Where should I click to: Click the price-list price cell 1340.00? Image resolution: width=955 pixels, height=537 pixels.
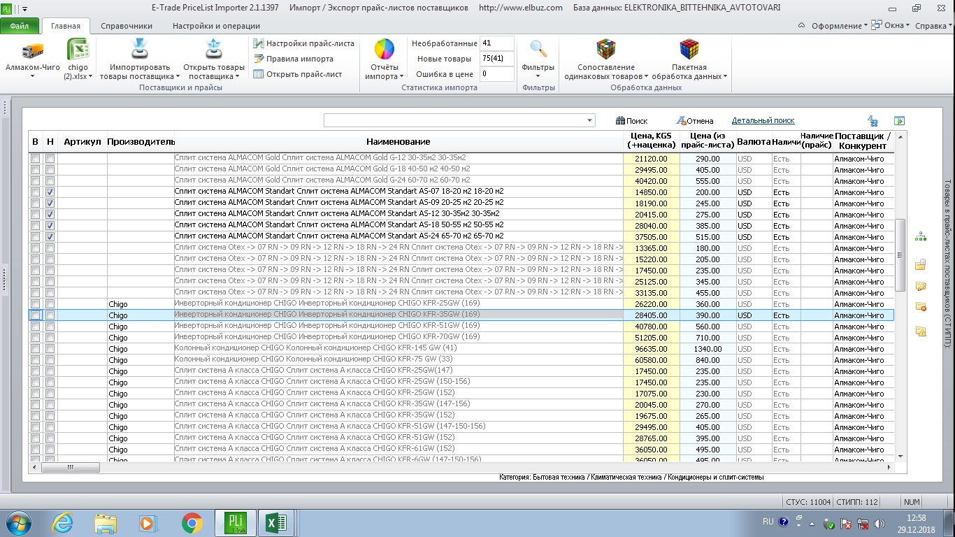pos(708,349)
